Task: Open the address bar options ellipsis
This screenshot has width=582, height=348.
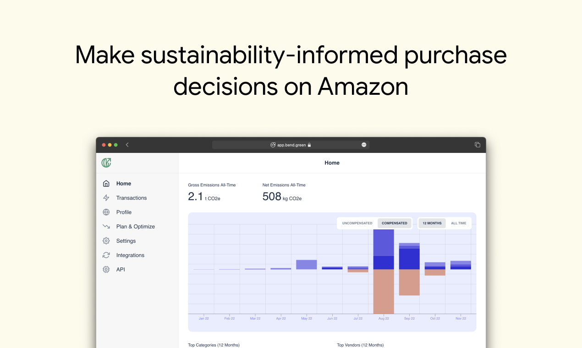Action: tap(363, 144)
